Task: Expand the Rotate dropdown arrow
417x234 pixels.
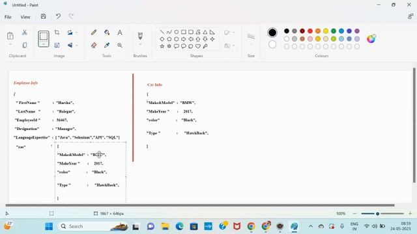Action: [77, 32]
